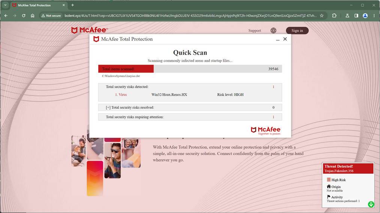Click the Total security risks detected row

click(x=190, y=87)
